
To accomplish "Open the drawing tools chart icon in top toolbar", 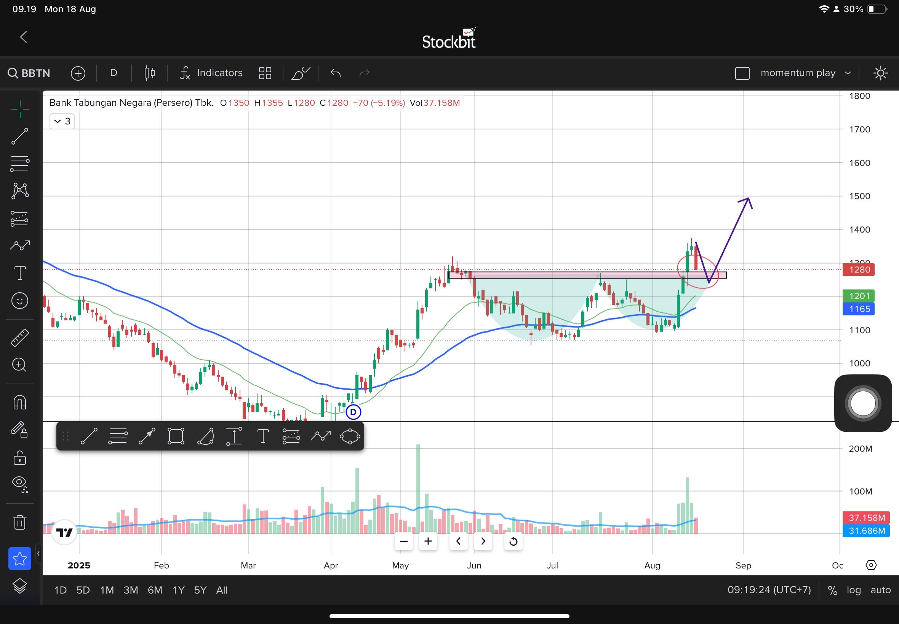I will click(x=301, y=73).
